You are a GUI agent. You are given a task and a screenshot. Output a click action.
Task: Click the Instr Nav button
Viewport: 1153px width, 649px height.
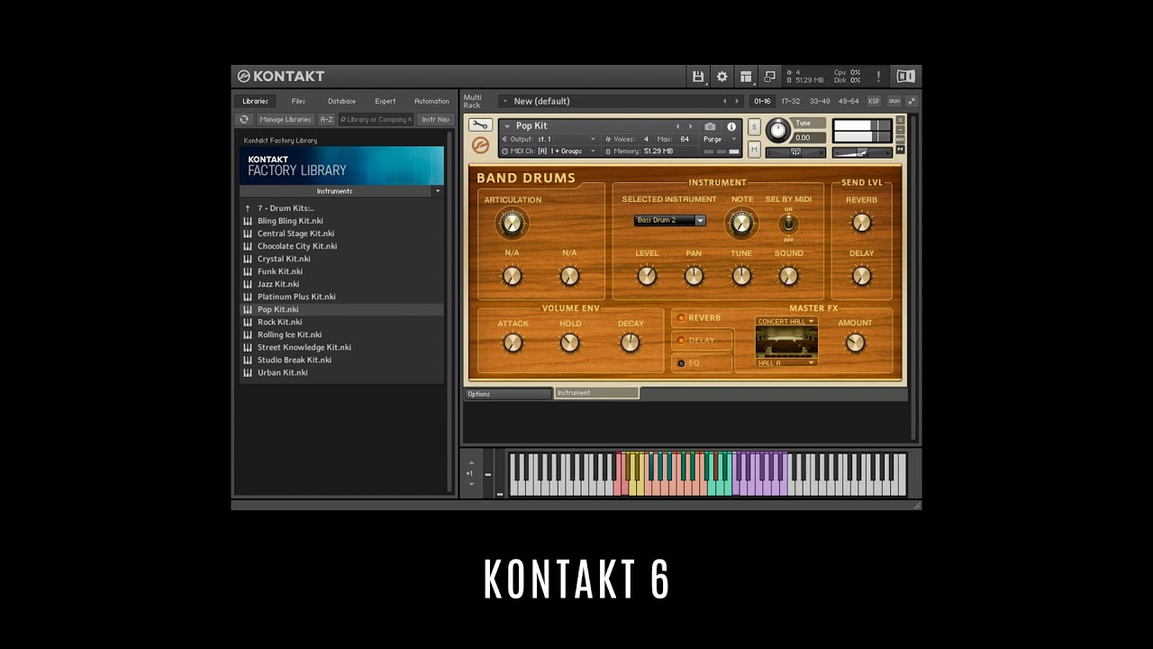435,119
